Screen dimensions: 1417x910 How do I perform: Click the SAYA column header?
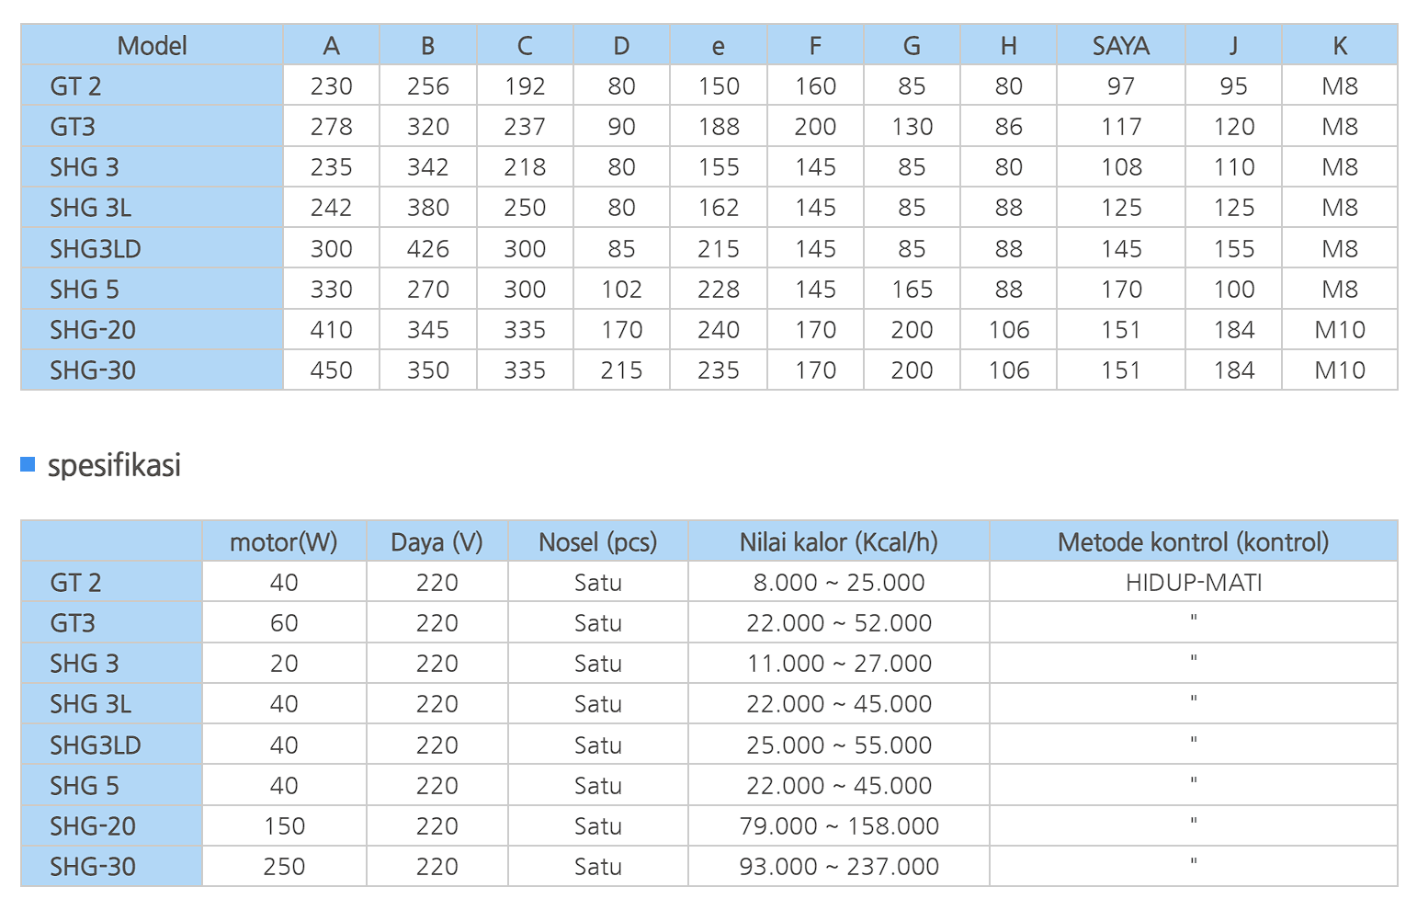(1120, 45)
